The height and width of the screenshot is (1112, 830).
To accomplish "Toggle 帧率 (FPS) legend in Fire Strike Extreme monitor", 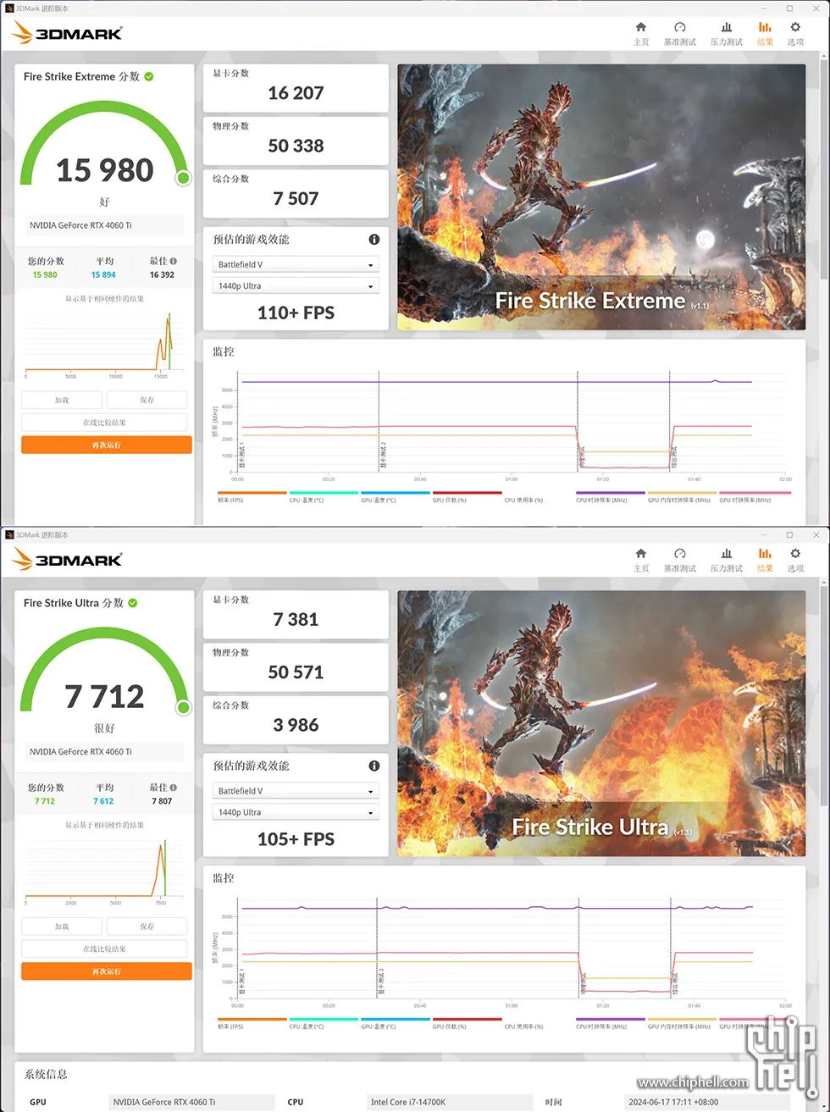I will 252,497.
